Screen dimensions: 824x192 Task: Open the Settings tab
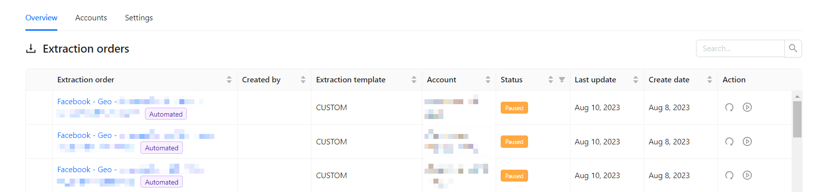139,18
